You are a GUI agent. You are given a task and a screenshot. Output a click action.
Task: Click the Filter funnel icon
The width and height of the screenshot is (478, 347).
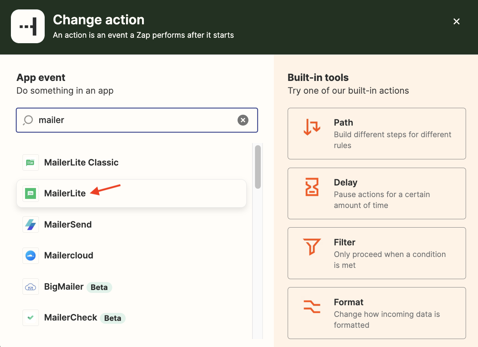312,247
